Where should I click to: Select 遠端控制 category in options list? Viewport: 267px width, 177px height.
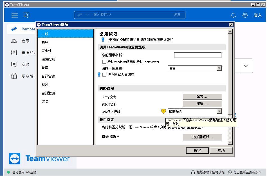click(x=66, y=59)
